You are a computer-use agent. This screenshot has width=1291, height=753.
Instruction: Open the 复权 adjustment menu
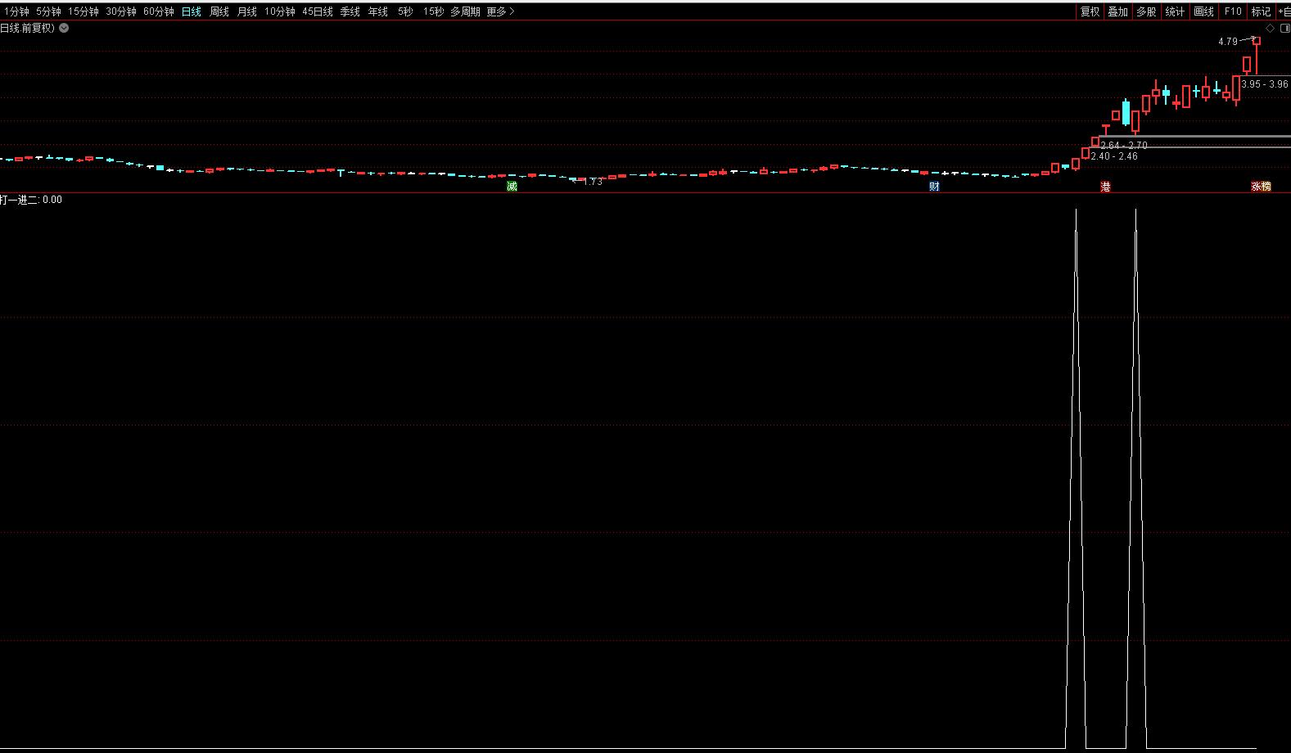(1090, 11)
